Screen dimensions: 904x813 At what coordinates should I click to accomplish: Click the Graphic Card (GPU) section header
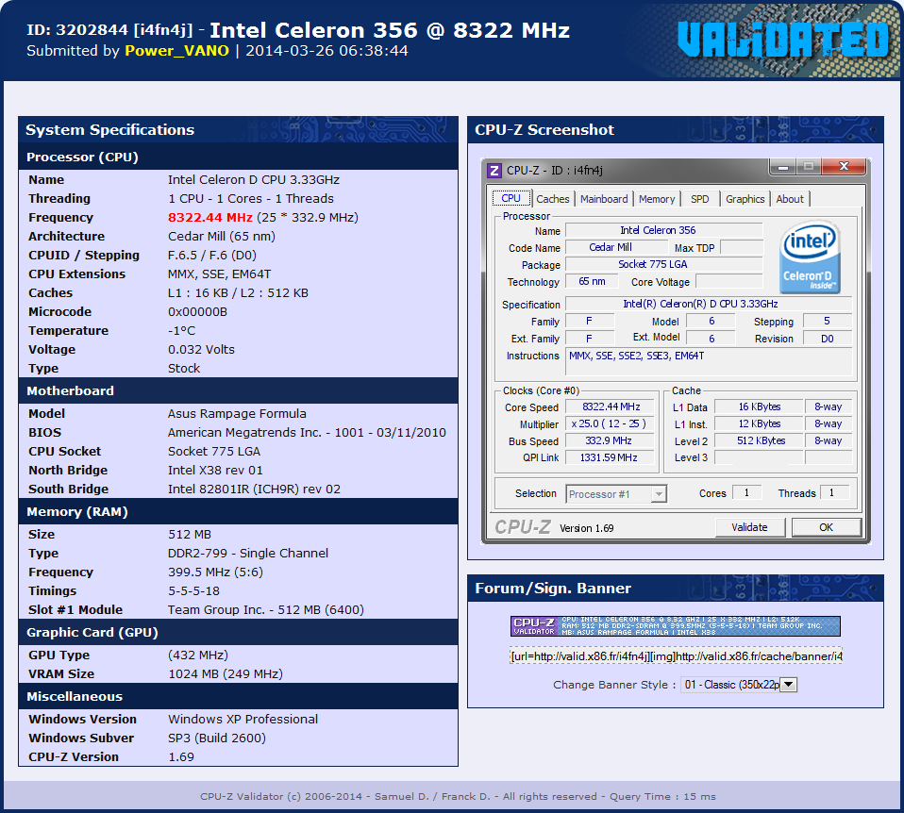pos(238,632)
